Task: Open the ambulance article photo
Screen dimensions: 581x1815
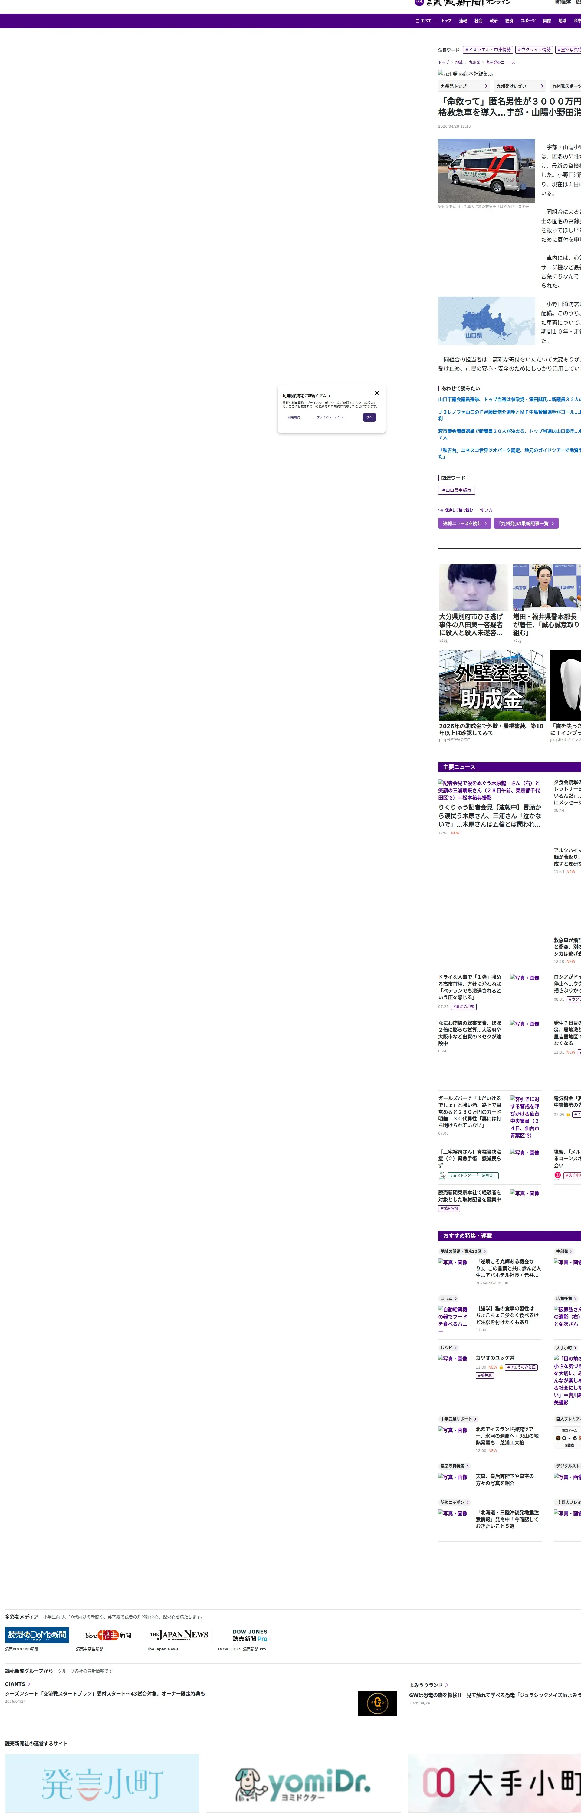Action: coord(487,171)
